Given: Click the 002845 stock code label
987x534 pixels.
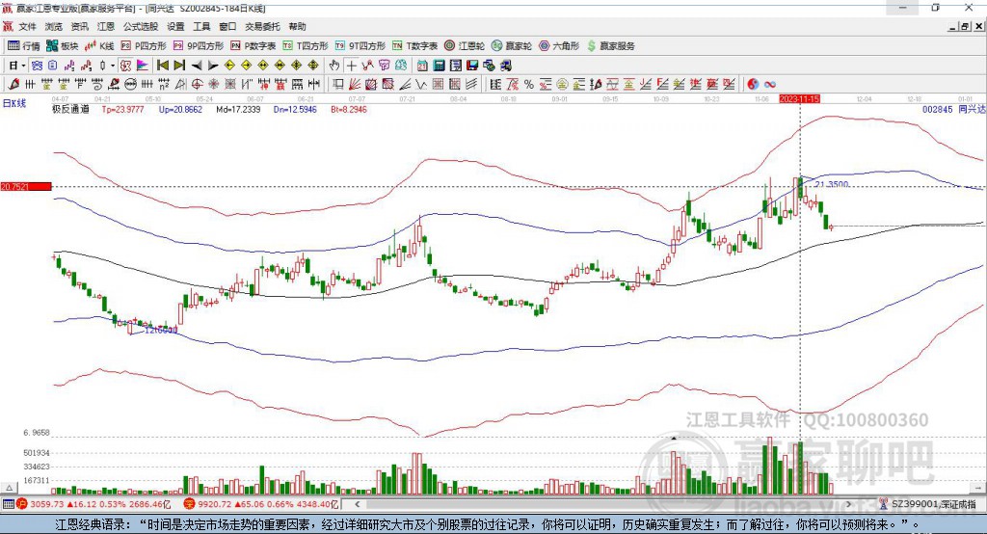Looking at the screenshot, I should 937,109.
